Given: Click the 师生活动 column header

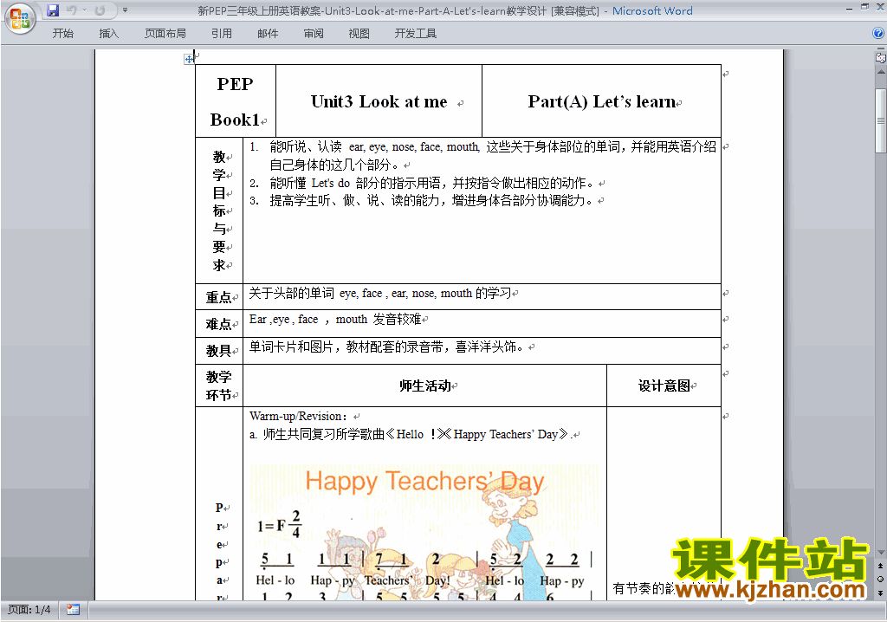Looking at the screenshot, I should pos(424,386).
